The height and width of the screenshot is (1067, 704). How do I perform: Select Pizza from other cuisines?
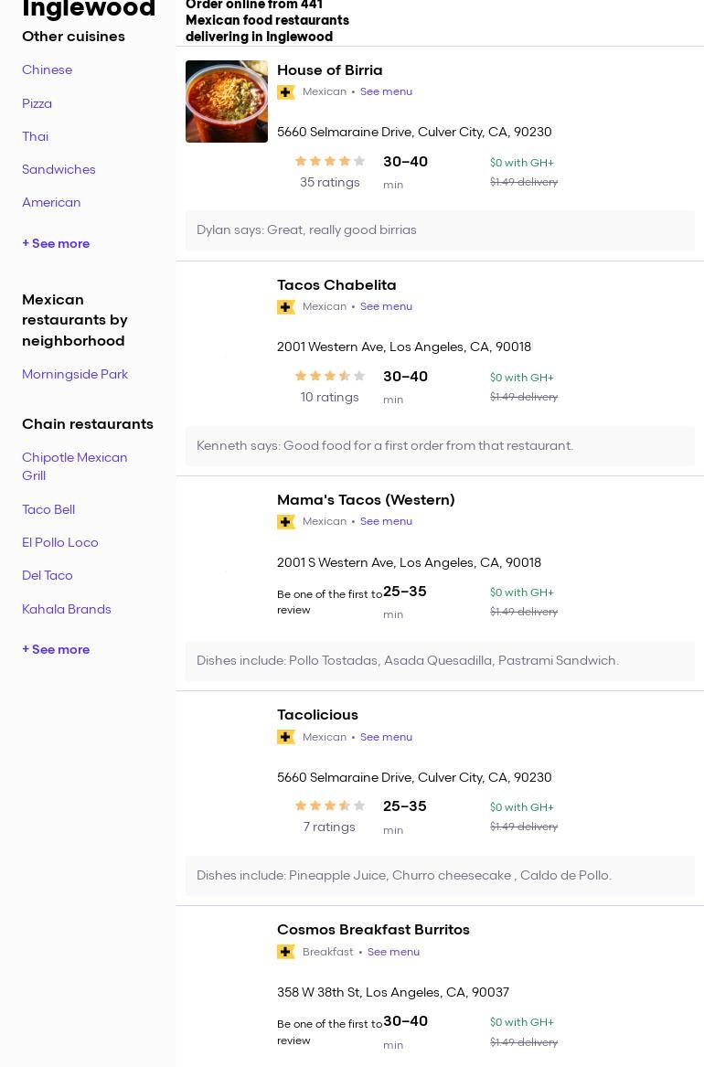tap(37, 104)
